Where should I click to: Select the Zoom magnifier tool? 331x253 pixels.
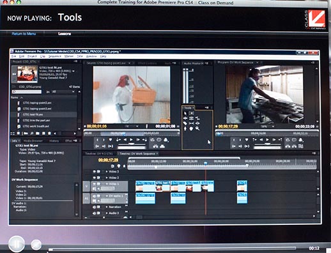(x=197, y=128)
